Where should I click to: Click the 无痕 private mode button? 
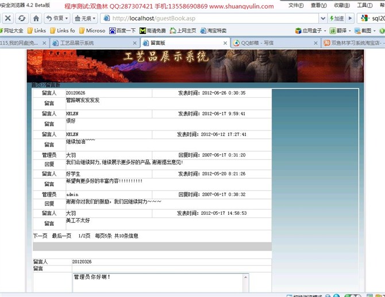coord(83,18)
